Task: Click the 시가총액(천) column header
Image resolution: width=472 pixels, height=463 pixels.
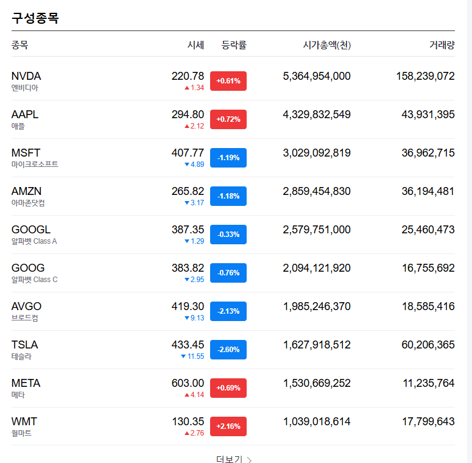Action: pos(327,45)
